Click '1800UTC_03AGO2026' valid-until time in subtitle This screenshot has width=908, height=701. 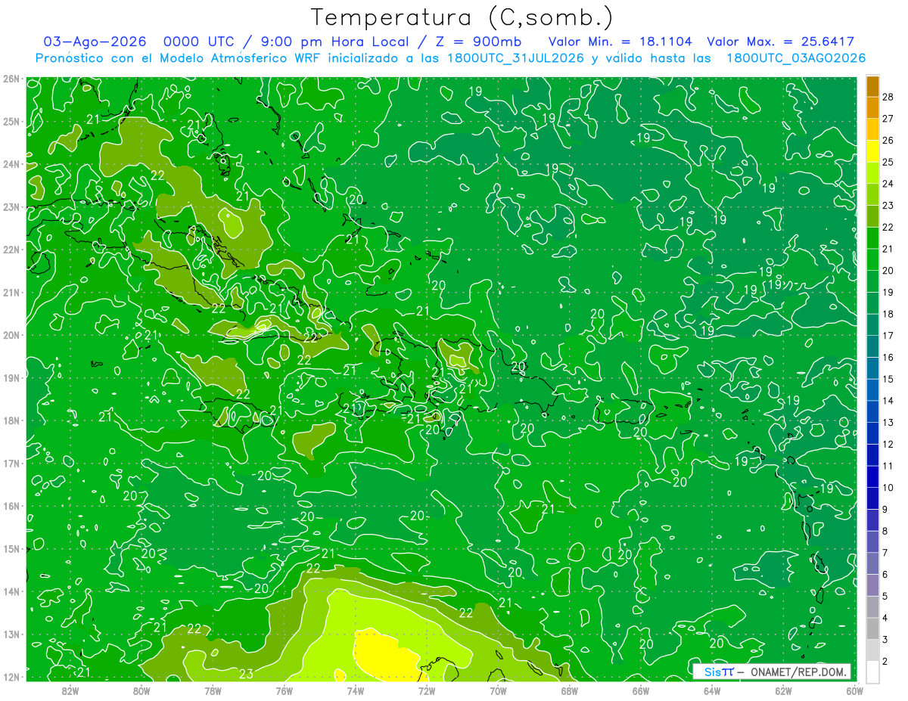[796, 57]
